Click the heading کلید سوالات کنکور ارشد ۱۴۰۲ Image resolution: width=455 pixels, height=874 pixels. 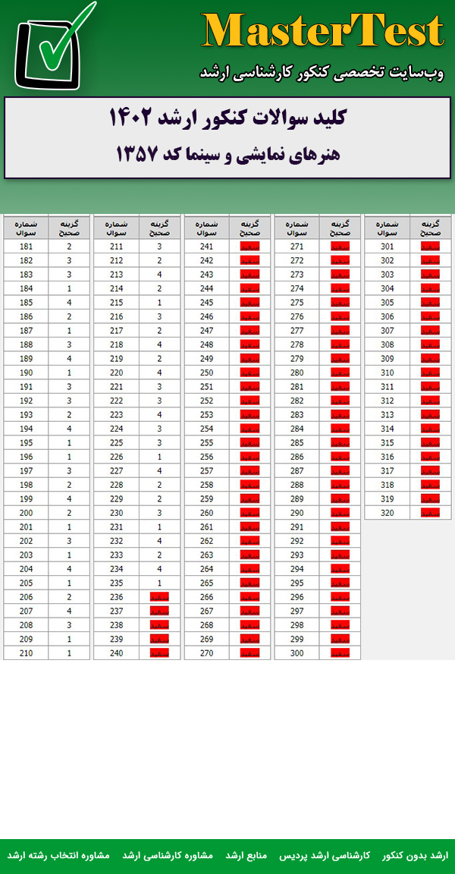(227, 118)
